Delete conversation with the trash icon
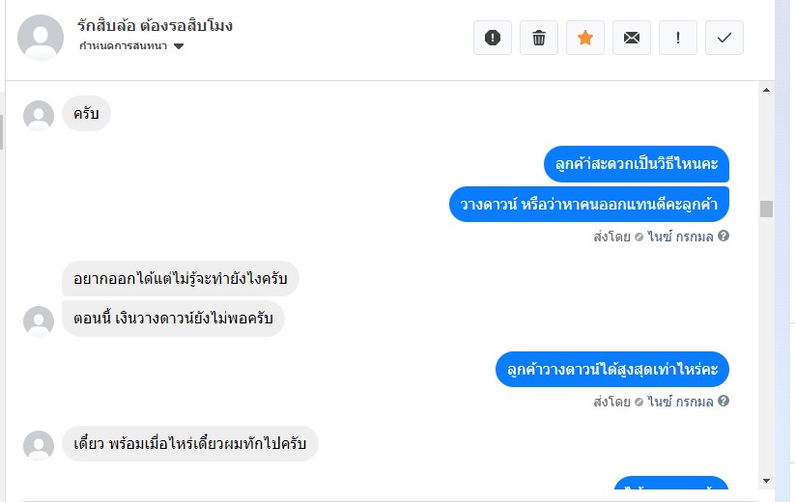 [x=539, y=38]
